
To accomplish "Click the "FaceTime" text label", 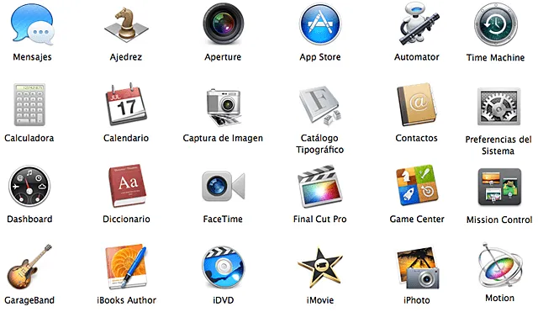I will 223,219.
